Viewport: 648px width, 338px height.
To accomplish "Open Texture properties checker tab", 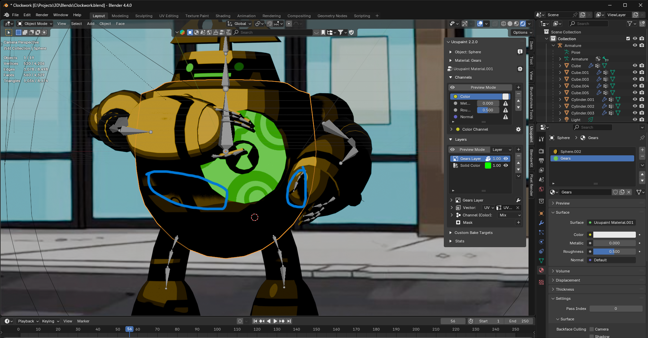I will point(541,282).
